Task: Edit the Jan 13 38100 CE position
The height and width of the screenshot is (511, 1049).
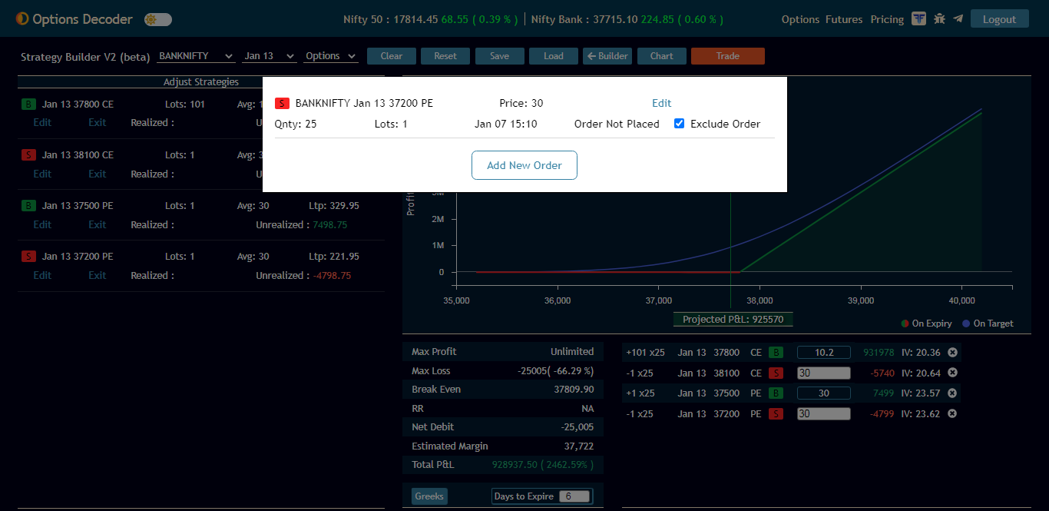Action: click(x=42, y=174)
